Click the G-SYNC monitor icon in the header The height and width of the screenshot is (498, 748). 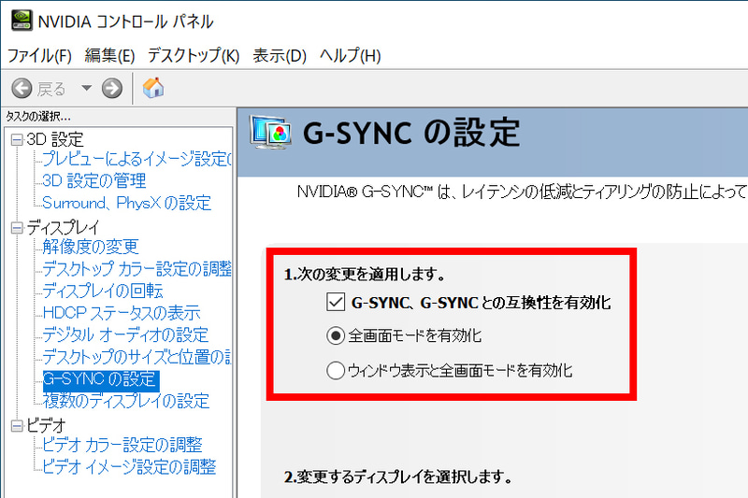coord(269,132)
